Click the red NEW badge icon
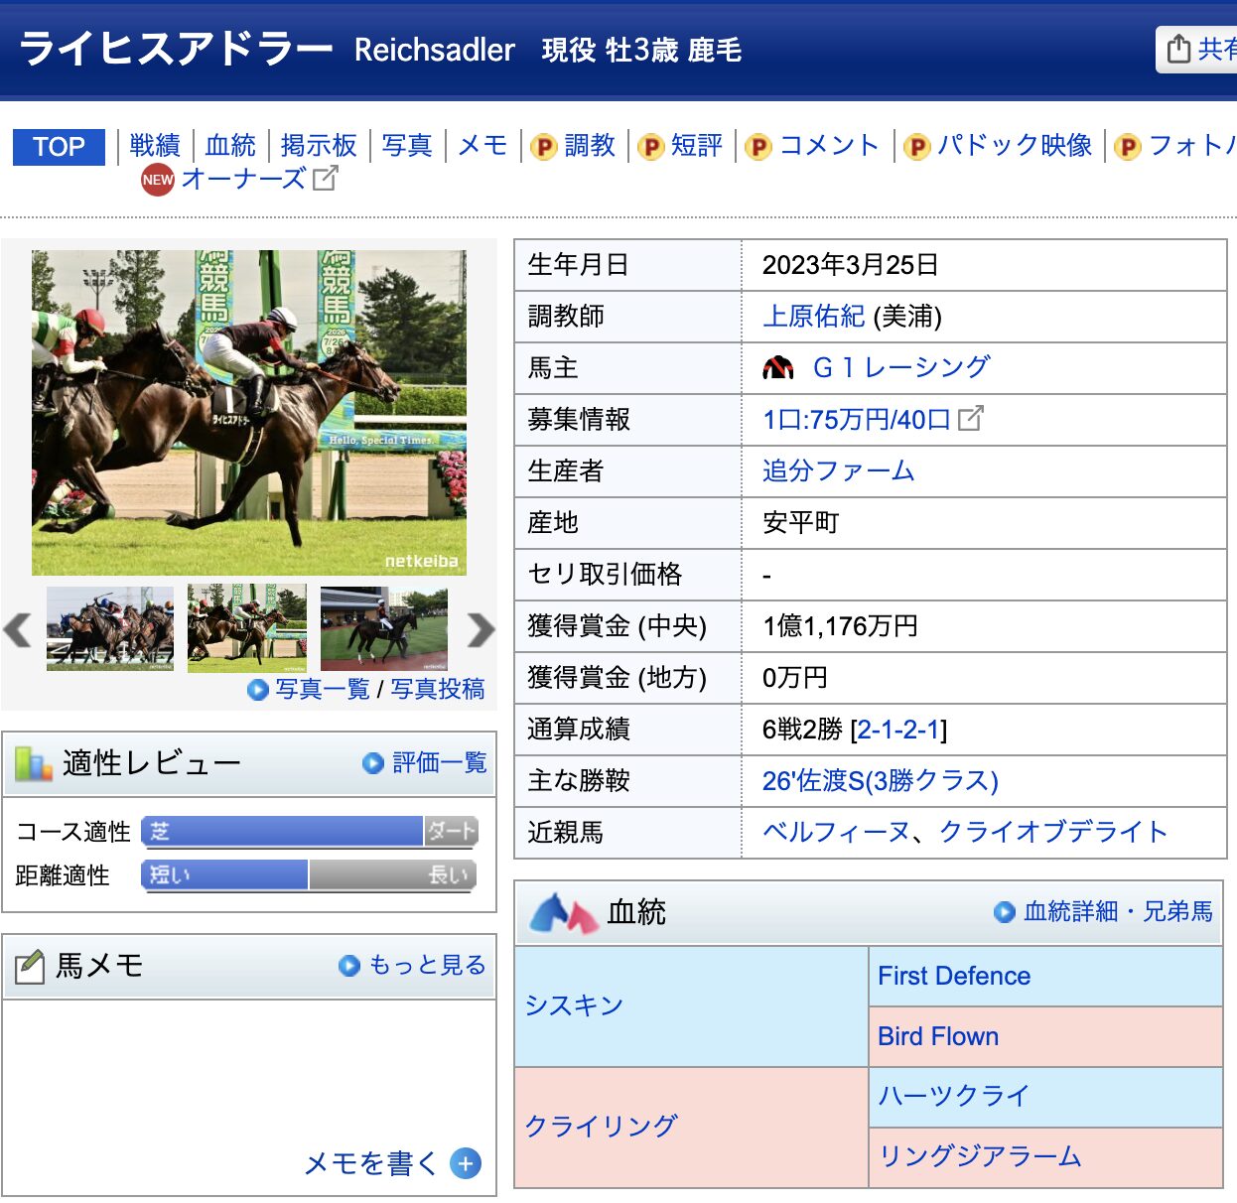The image size is (1237, 1203). tap(157, 180)
